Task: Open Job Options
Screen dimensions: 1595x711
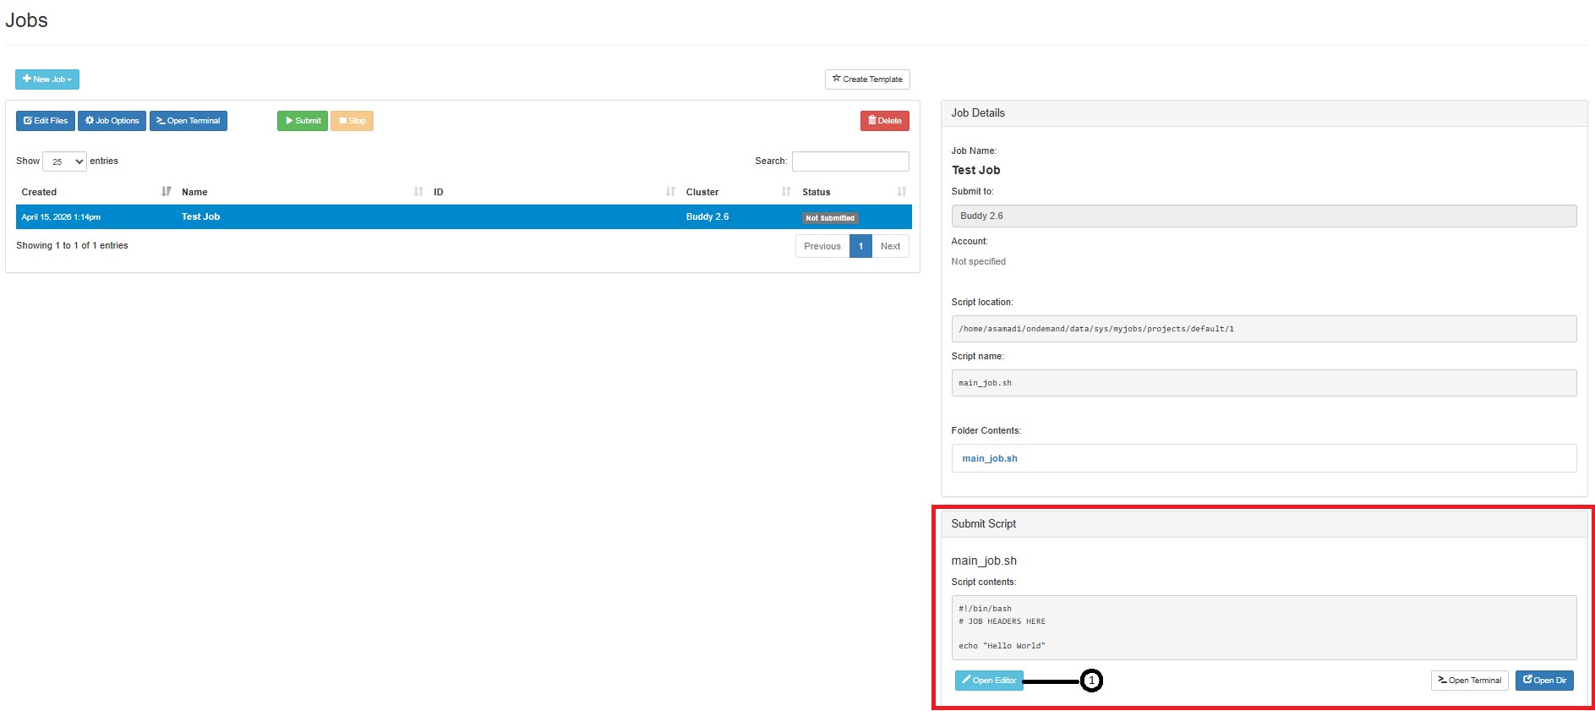Action: coord(112,121)
